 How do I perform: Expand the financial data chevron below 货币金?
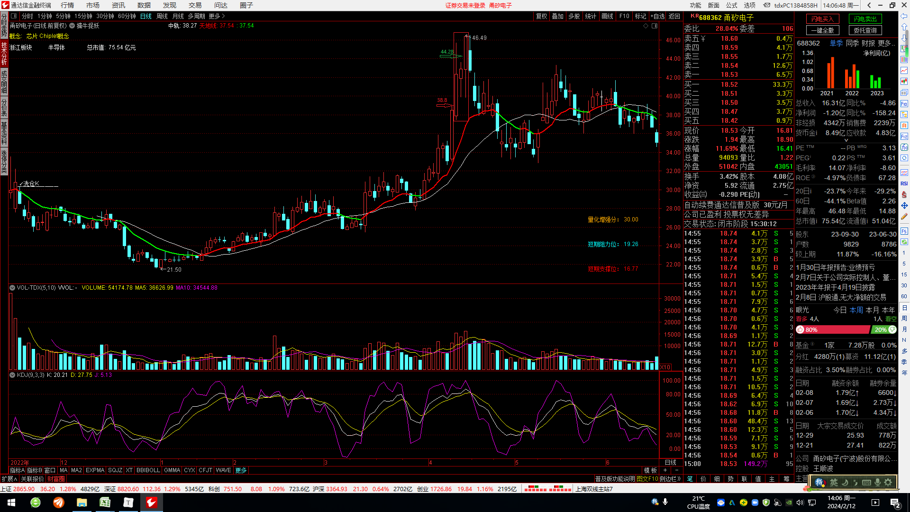click(846, 140)
